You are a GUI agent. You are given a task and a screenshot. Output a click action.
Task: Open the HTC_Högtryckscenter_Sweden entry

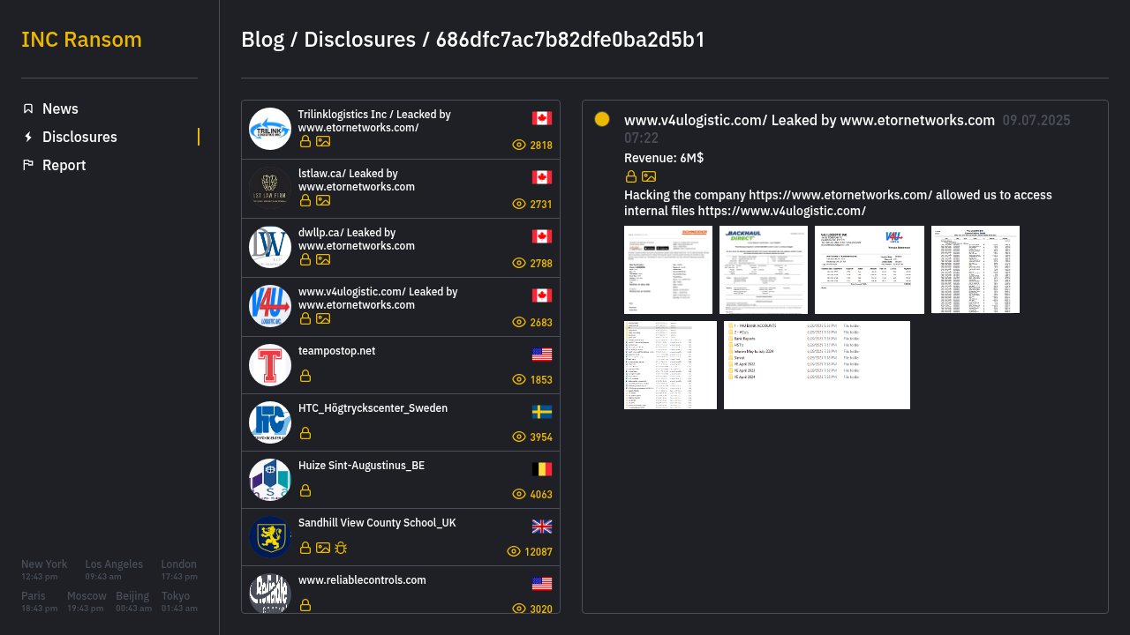click(401, 422)
